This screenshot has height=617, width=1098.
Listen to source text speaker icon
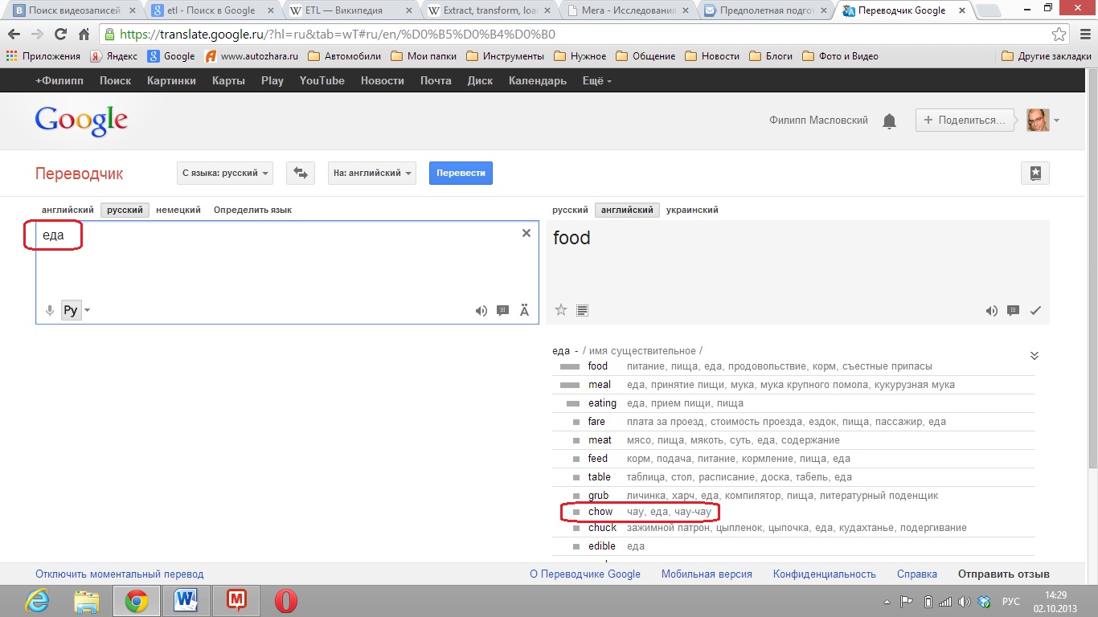[481, 311]
